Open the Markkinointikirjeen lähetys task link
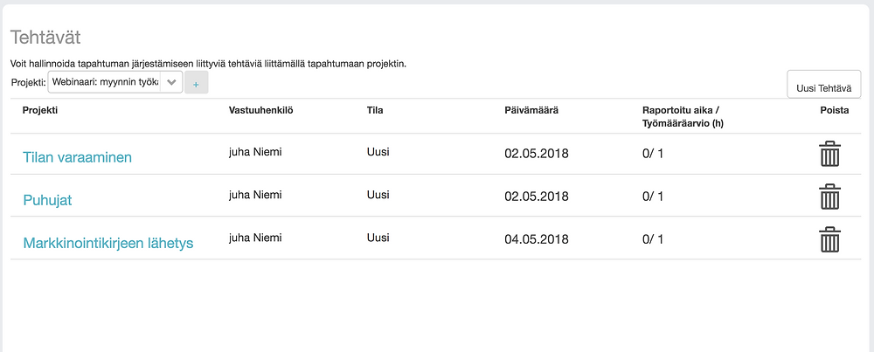Viewport: 874px width, 352px height. [x=108, y=243]
